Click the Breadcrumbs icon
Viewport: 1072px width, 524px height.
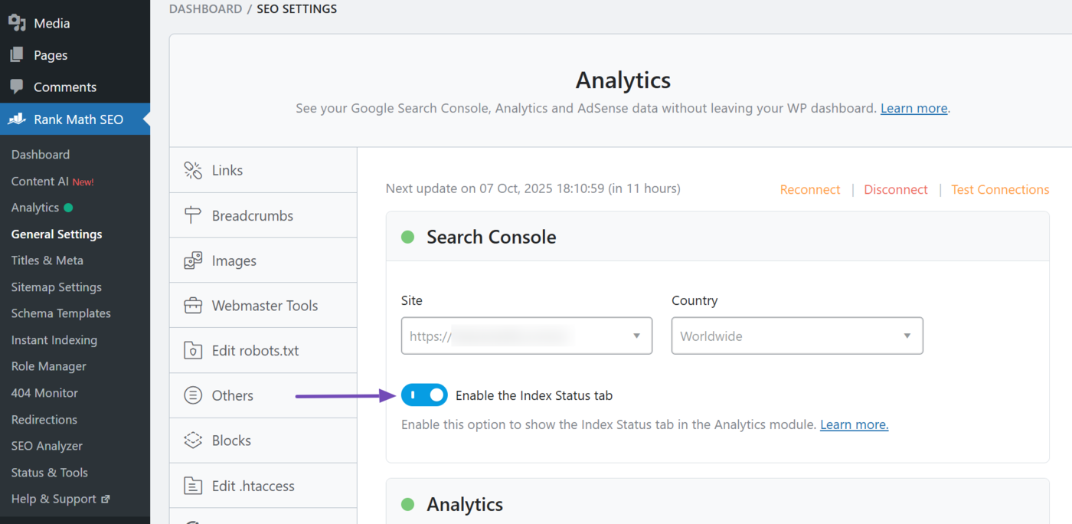[x=194, y=215]
